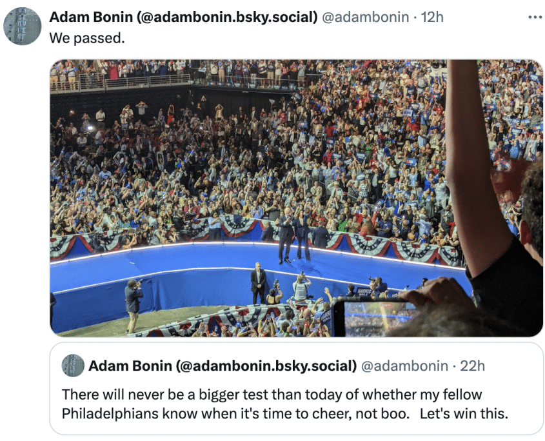Click the author name in quoted post
Screen dimensions: 545x441
point(223,366)
